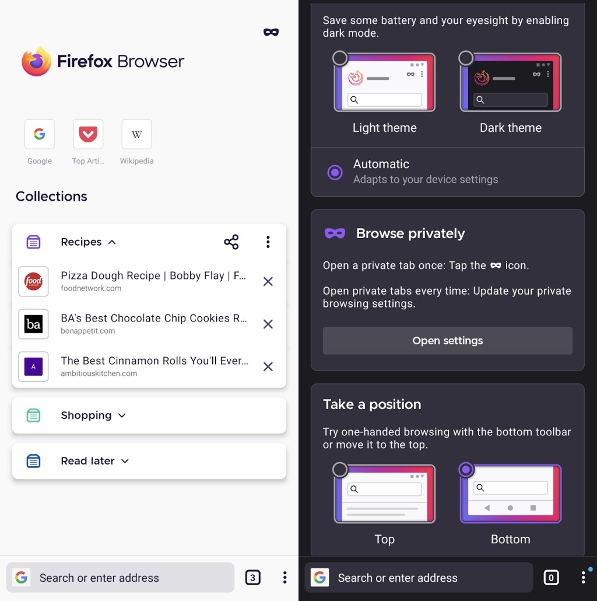Focus the dark-screen search or address bar
The height and width of the screenshot is (601, 597).
[419, 578]
